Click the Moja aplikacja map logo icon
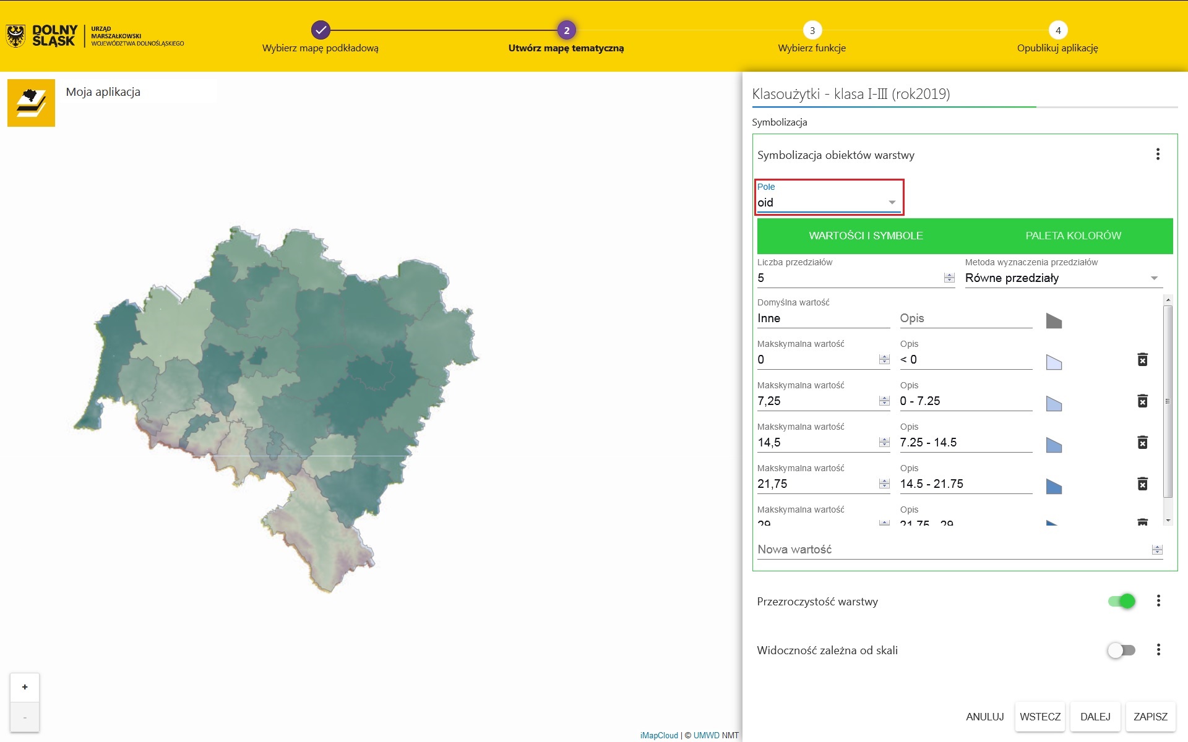 coord(31,103)
